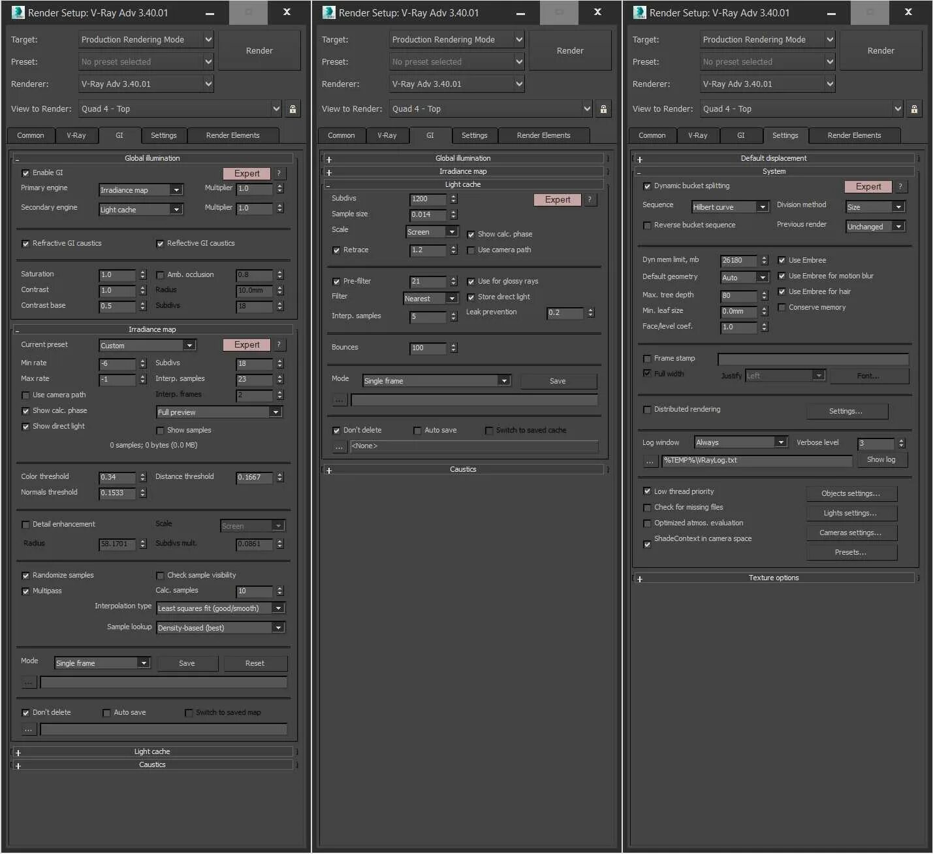This screenshot has height=854, width=933.
Task: Click the help '?' button in Irradiance map rollout
Action: coord(279,344)
